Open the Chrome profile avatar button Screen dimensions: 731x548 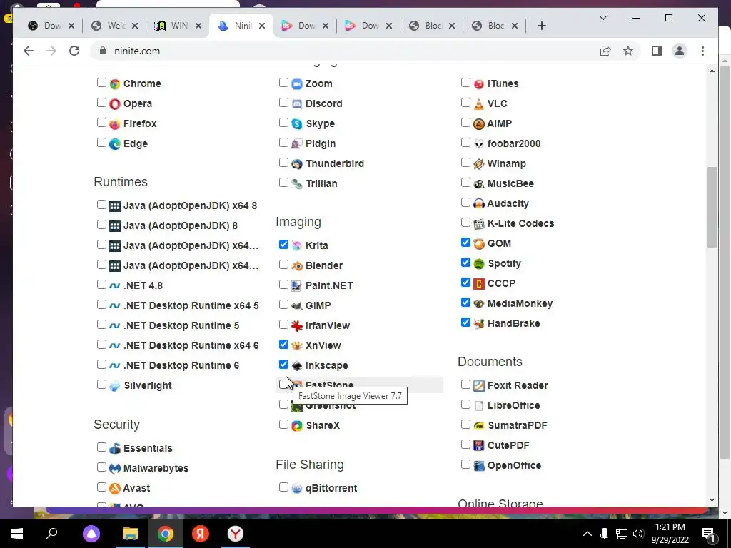coord(680,51)
